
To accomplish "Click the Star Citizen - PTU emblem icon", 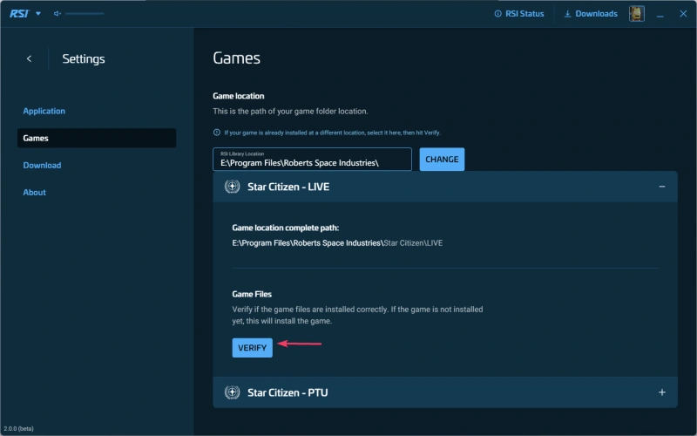I will tap(232, 392).
